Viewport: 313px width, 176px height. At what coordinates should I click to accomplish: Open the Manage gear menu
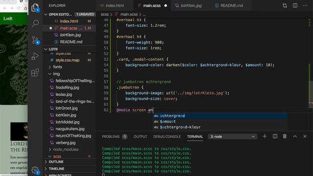(35, 170)
